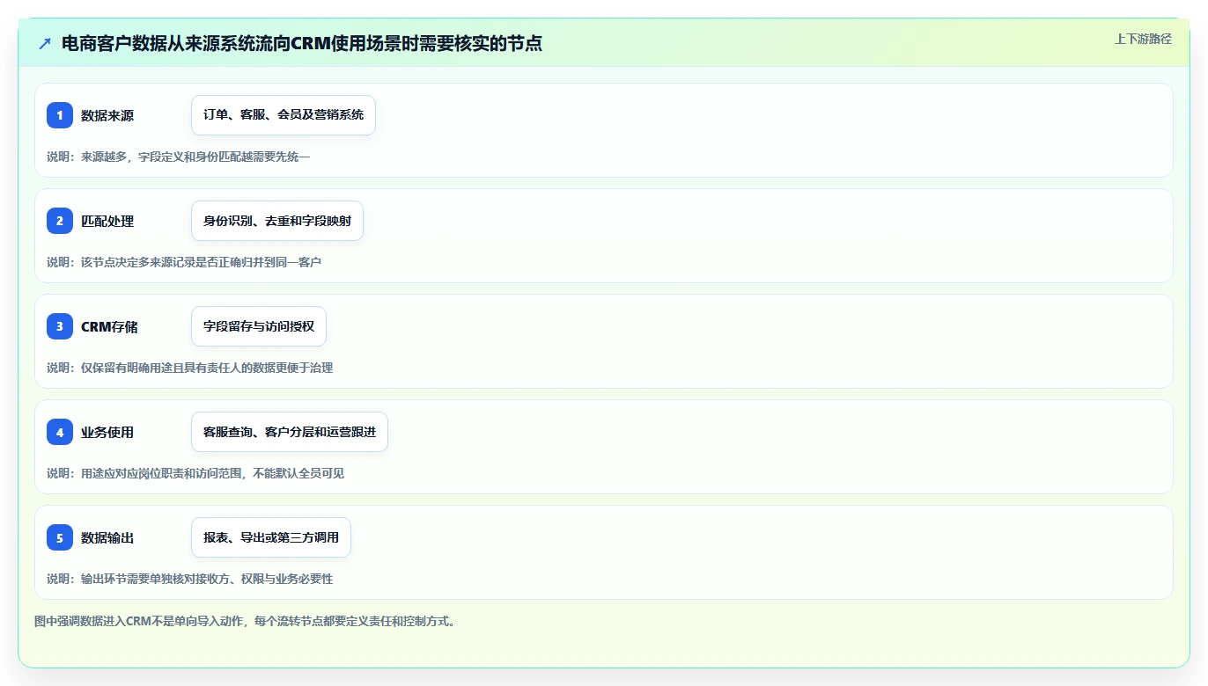Click the number 1 step badge
This screenshot has height=686, width=1208.
click(x=60, y=115)
